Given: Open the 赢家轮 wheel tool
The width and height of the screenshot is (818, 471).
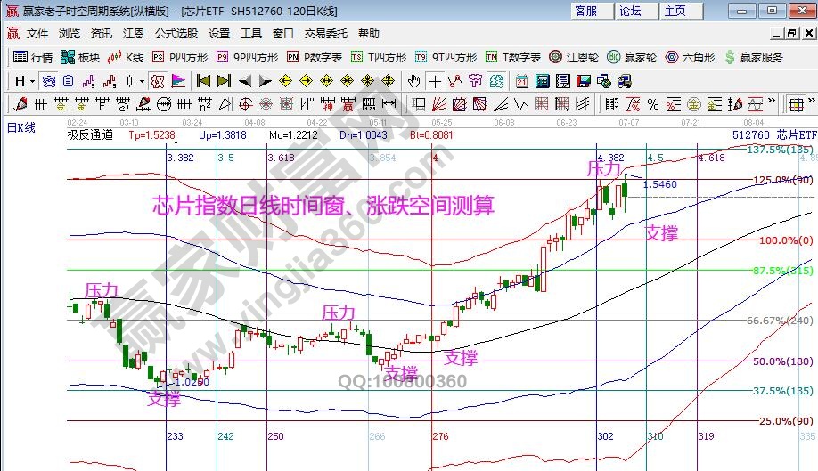Looking at the screenshot, I should [x=632, y=57].
